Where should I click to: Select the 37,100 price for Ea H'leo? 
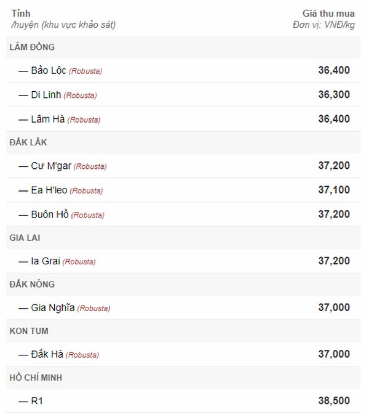[334, 190]
